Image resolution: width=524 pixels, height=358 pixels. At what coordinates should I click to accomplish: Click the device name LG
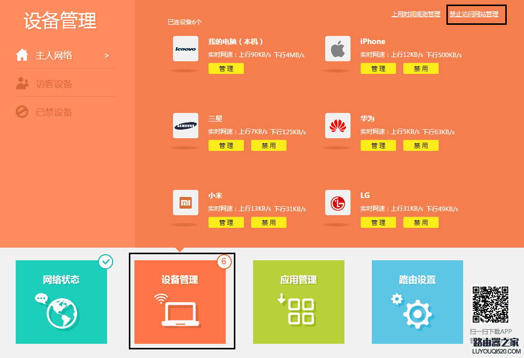[365, 195]
